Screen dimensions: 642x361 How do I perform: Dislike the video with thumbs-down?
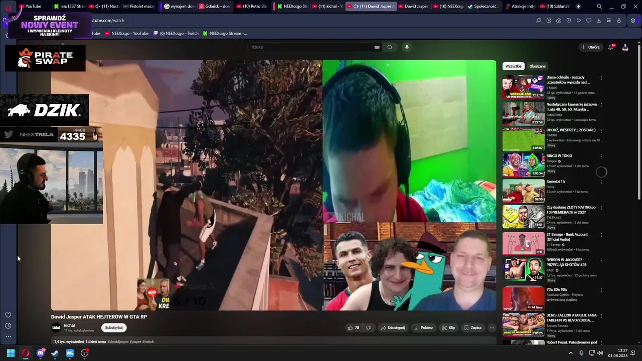point(369,328)
